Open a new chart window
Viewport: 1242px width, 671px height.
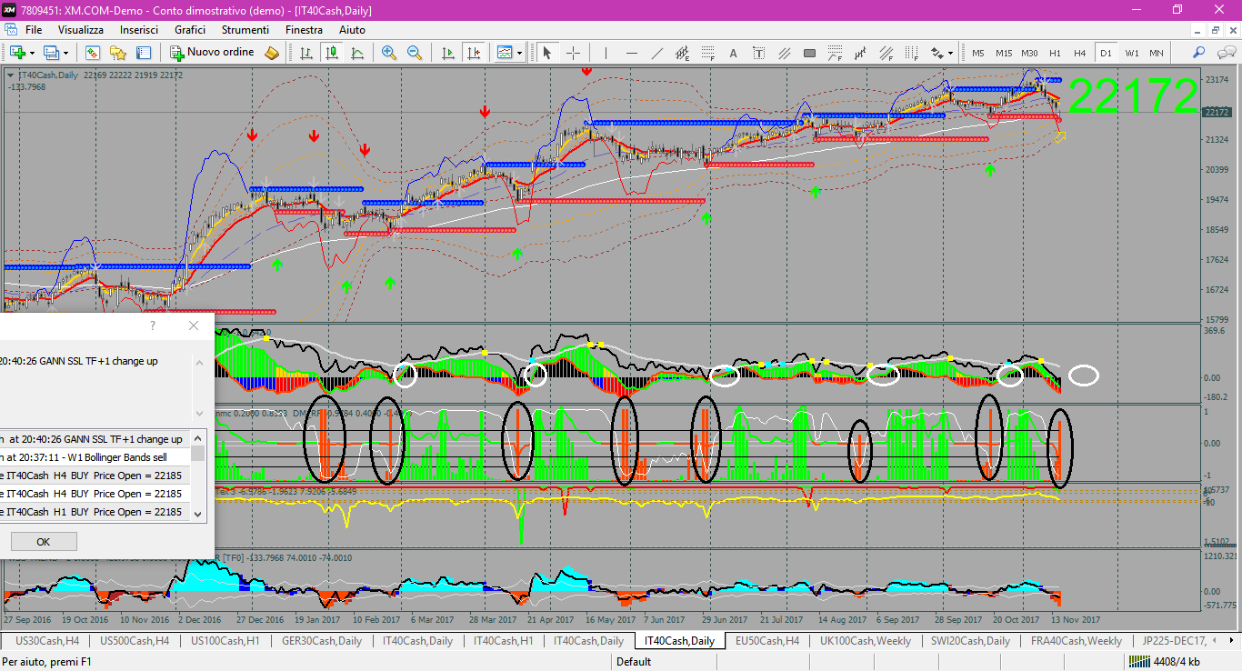(x=16, y=53)
